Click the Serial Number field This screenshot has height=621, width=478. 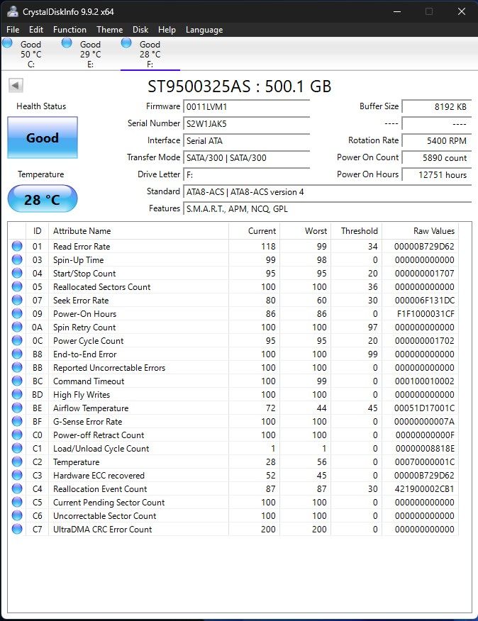point(246,123)
